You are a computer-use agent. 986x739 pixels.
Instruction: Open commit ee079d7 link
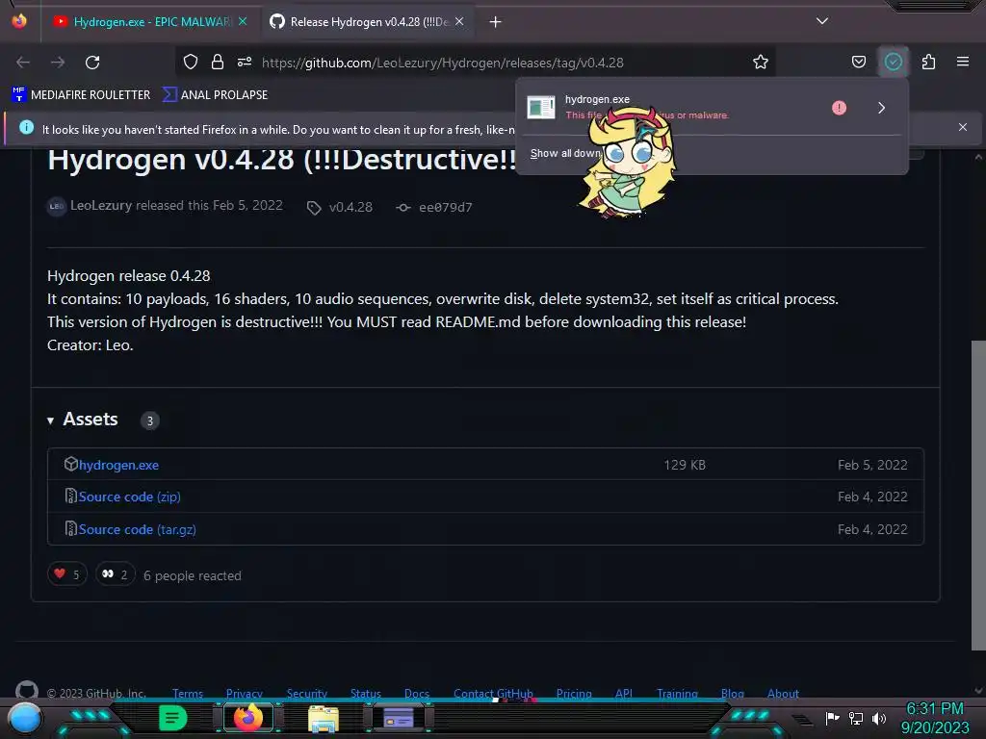pyautogui.click(x=445, y=208)
